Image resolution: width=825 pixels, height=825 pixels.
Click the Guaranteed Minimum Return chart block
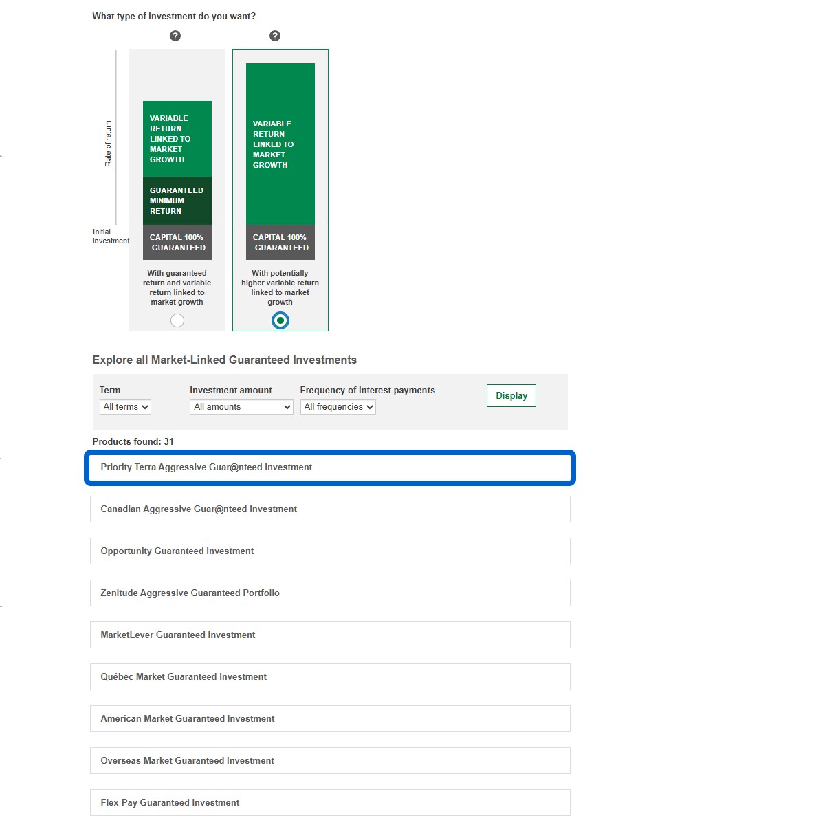coord(177,201)
